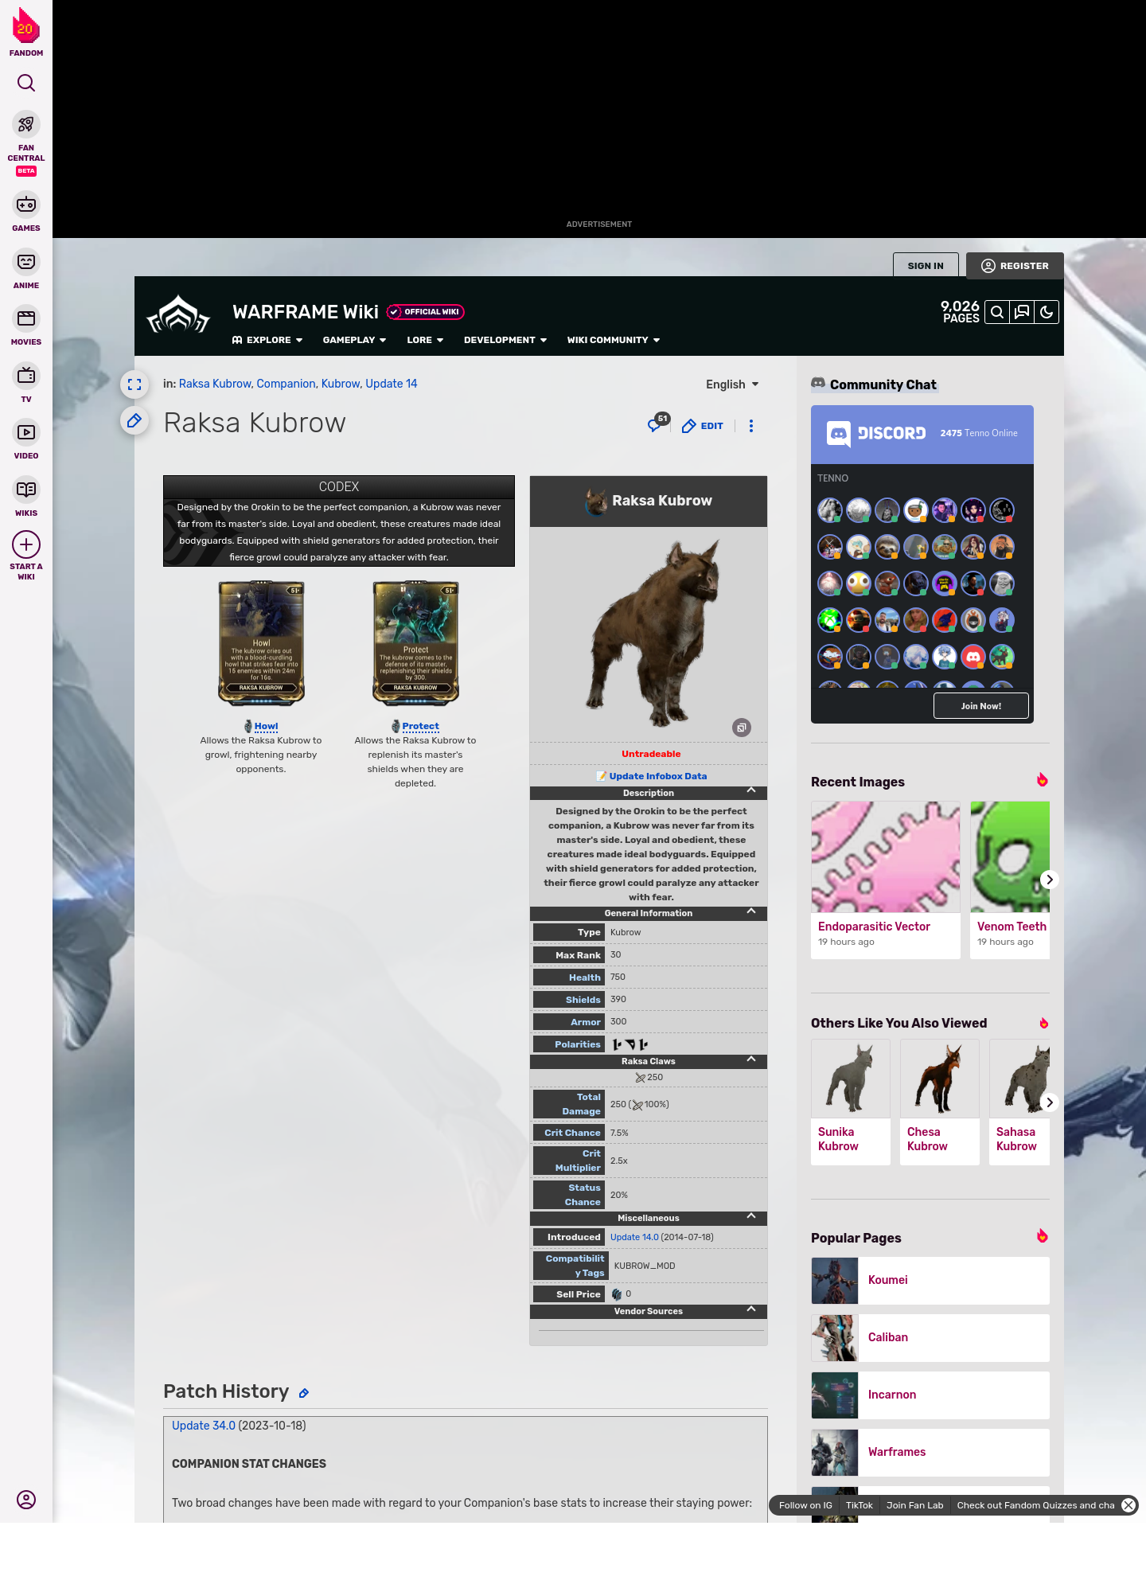The image size is (1146, 1592).
Task: Enlarge the Raksa Kubrow infobox image
Action: [742, 728]
